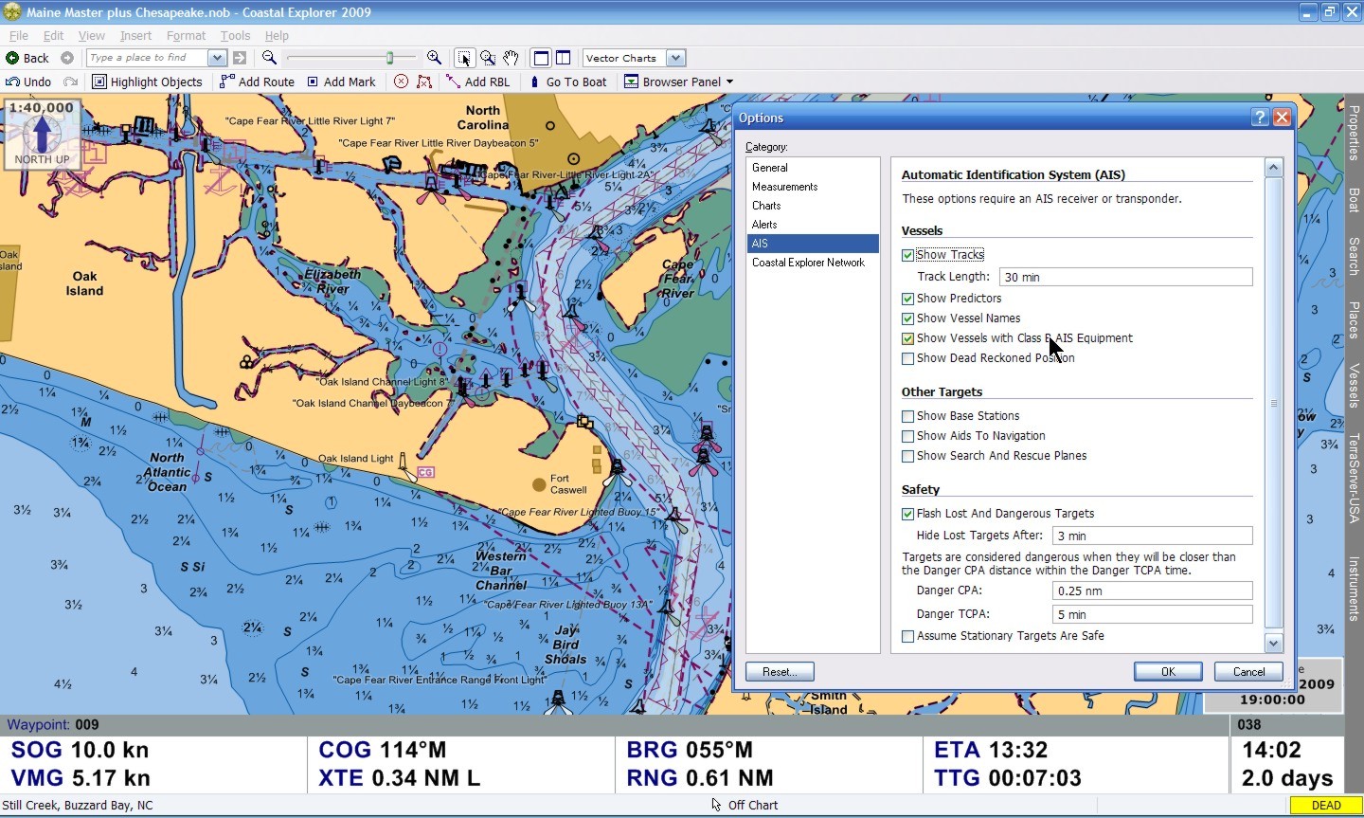Select General category
1364x818 pixels.
[813, 168]
